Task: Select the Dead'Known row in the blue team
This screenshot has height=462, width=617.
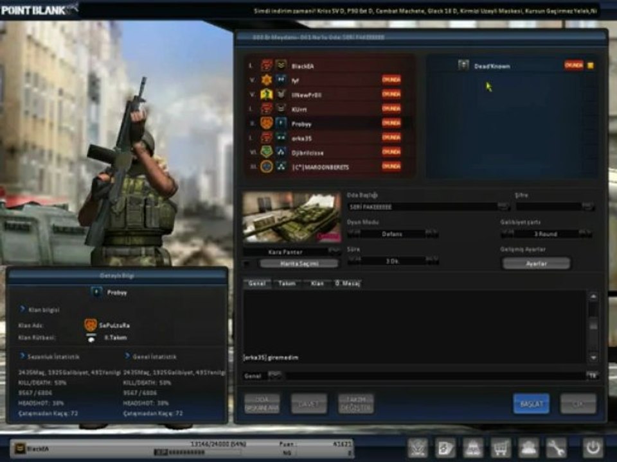Action: point(512,65)
